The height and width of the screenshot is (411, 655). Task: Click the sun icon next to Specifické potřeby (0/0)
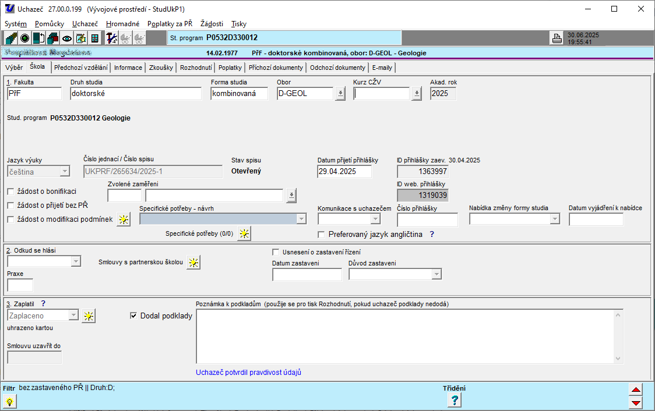click(244, 234)
